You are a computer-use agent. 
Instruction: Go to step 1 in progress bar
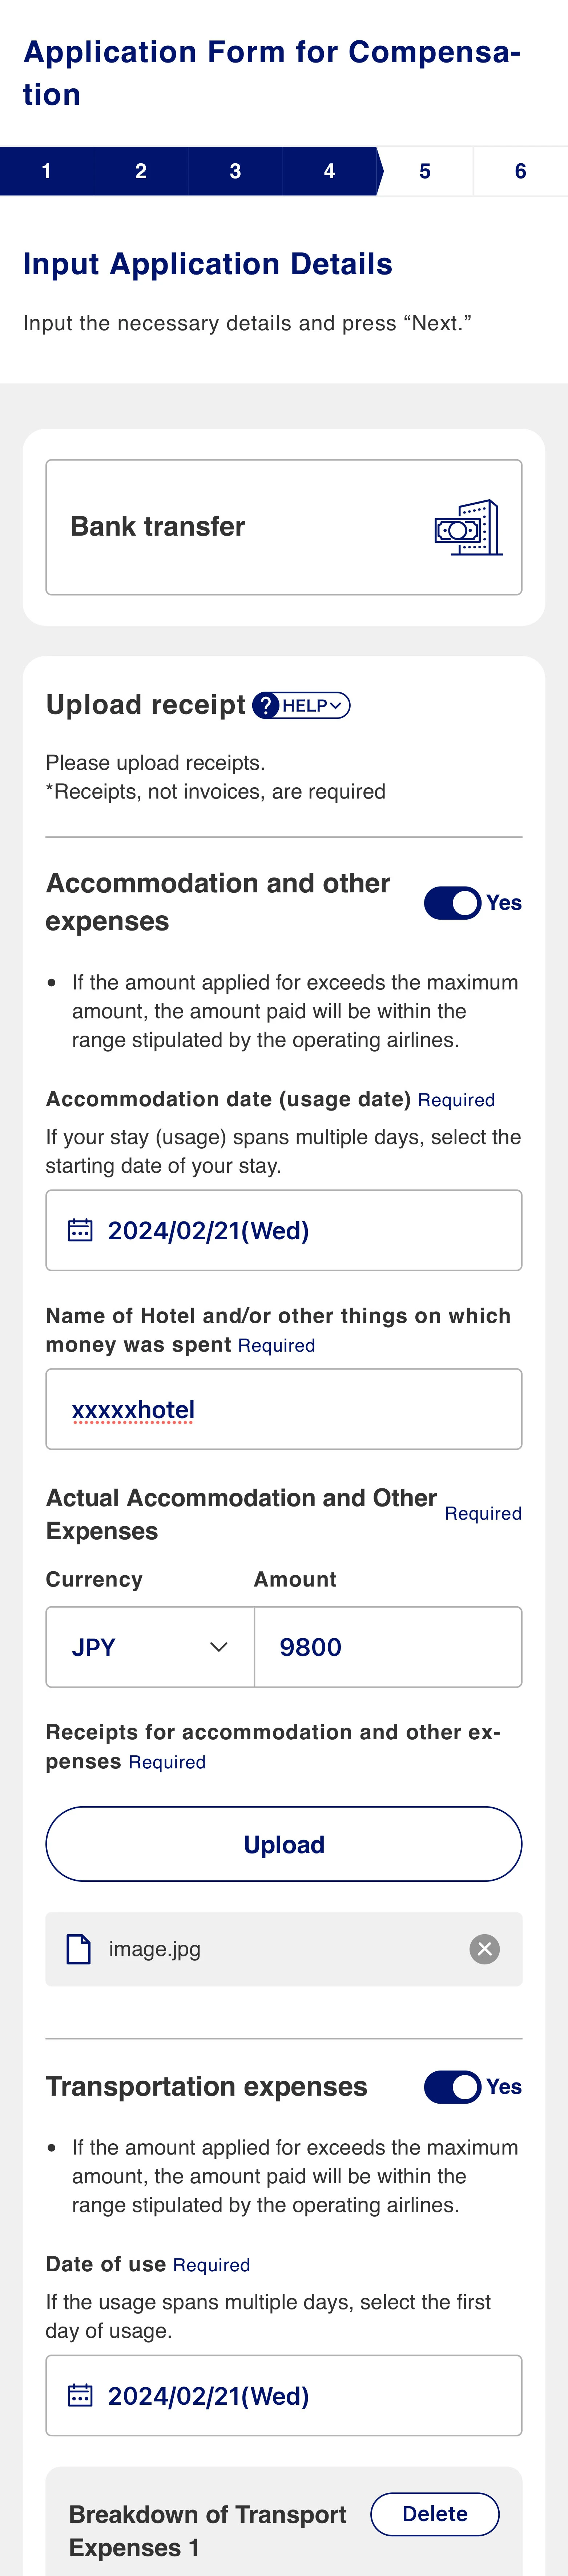[47, 171]
